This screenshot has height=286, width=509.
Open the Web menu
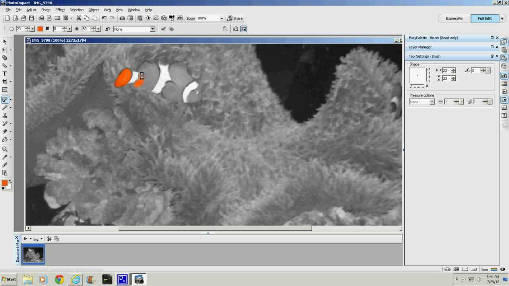(107, 10)
